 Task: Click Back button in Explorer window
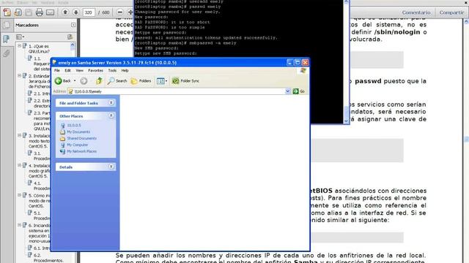tap(63, 81)
